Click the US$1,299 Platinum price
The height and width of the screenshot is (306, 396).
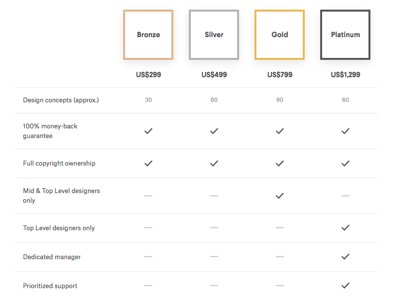click(345, 75)
